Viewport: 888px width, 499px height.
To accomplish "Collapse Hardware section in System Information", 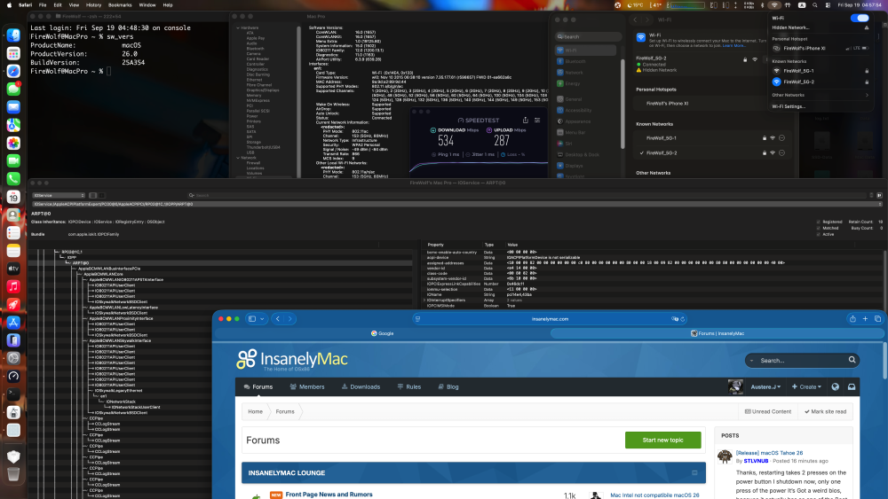I will click(x=238, y=27).
